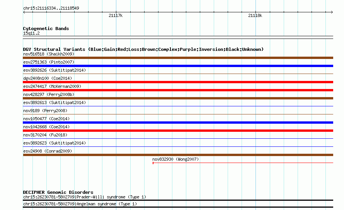Open variant esv24908 (Conrad2009) label

[48, 151]
